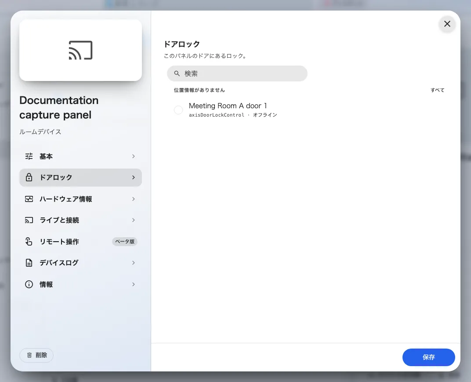Click the このパネルのドアにあるロック description
The image size is (471, 382).
point(205,56)
